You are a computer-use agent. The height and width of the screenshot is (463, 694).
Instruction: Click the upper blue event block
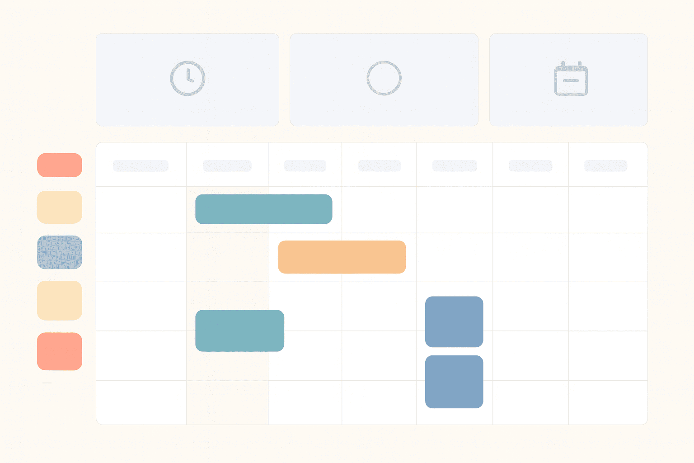point(454,321)
